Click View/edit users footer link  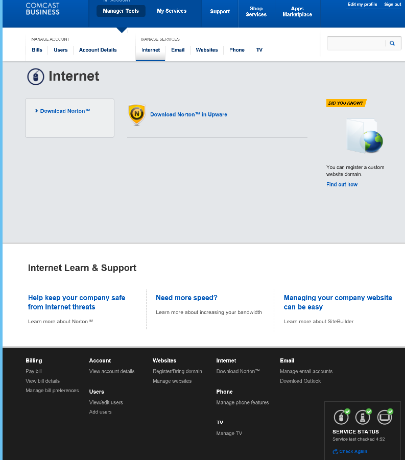click(106, 402)
